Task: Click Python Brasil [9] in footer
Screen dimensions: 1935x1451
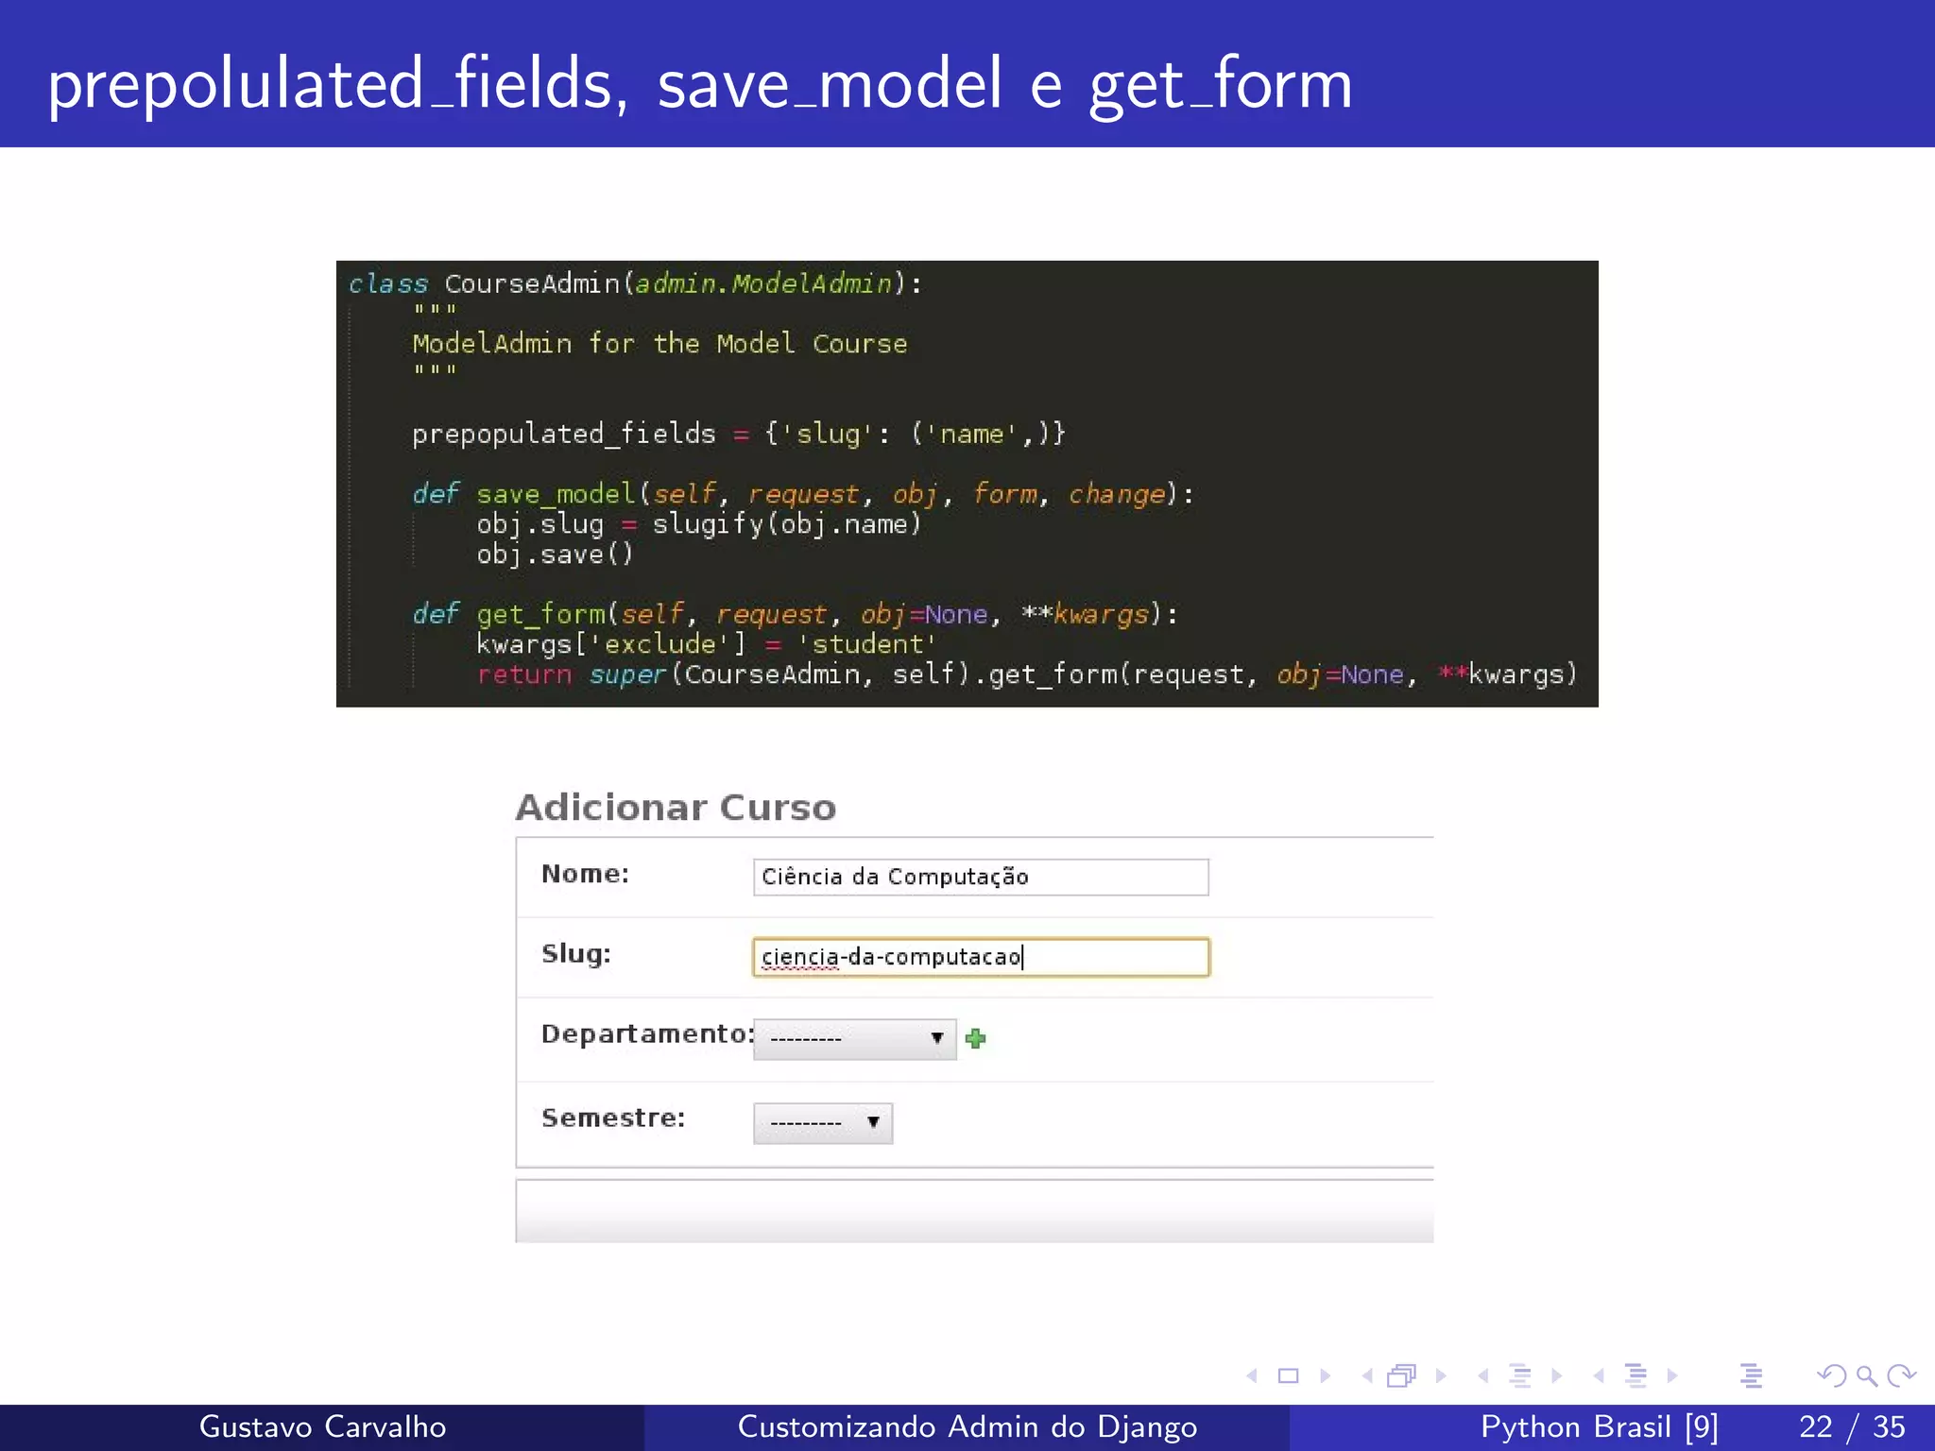Action: 1600,1426
